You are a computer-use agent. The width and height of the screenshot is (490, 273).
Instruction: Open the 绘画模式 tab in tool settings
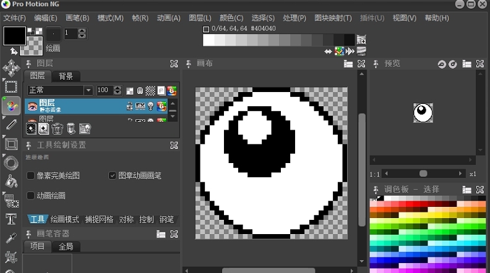(65, 219)
